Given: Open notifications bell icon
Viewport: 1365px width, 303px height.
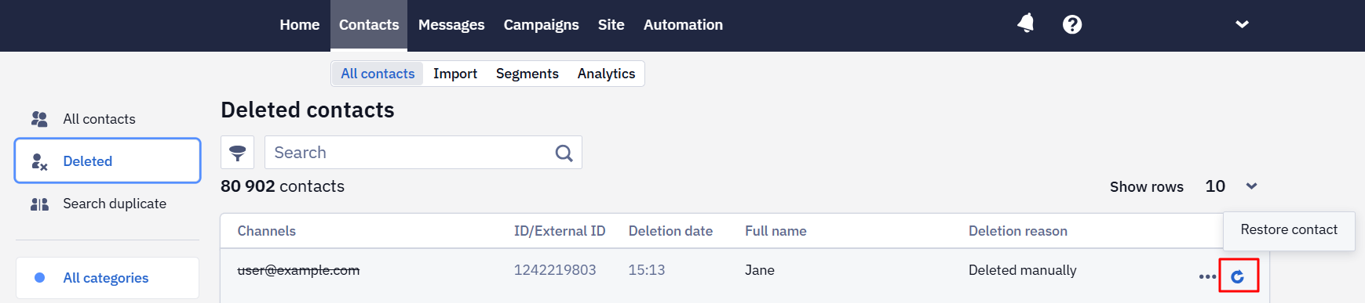Looking at the screenshot, I should pyautogui.click(x=1026, y=23).
